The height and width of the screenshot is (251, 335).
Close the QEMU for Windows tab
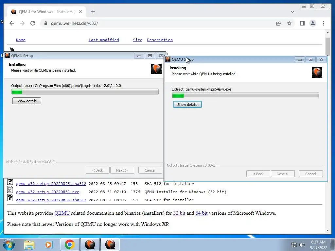80,12
